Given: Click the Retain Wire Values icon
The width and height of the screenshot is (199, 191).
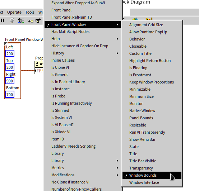Looking at the screenshot, I should click(21, 21).
